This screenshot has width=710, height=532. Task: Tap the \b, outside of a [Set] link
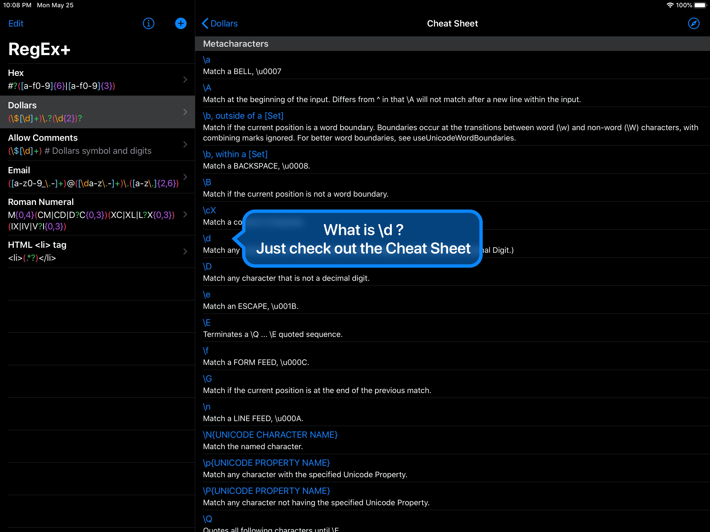(243, 116)
